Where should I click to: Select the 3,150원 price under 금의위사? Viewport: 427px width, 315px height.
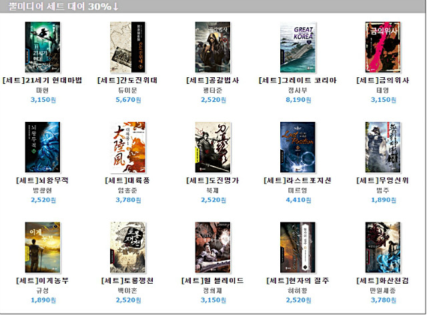[x=384, y=100]
